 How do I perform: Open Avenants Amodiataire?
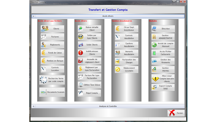[x=126, y=53]
